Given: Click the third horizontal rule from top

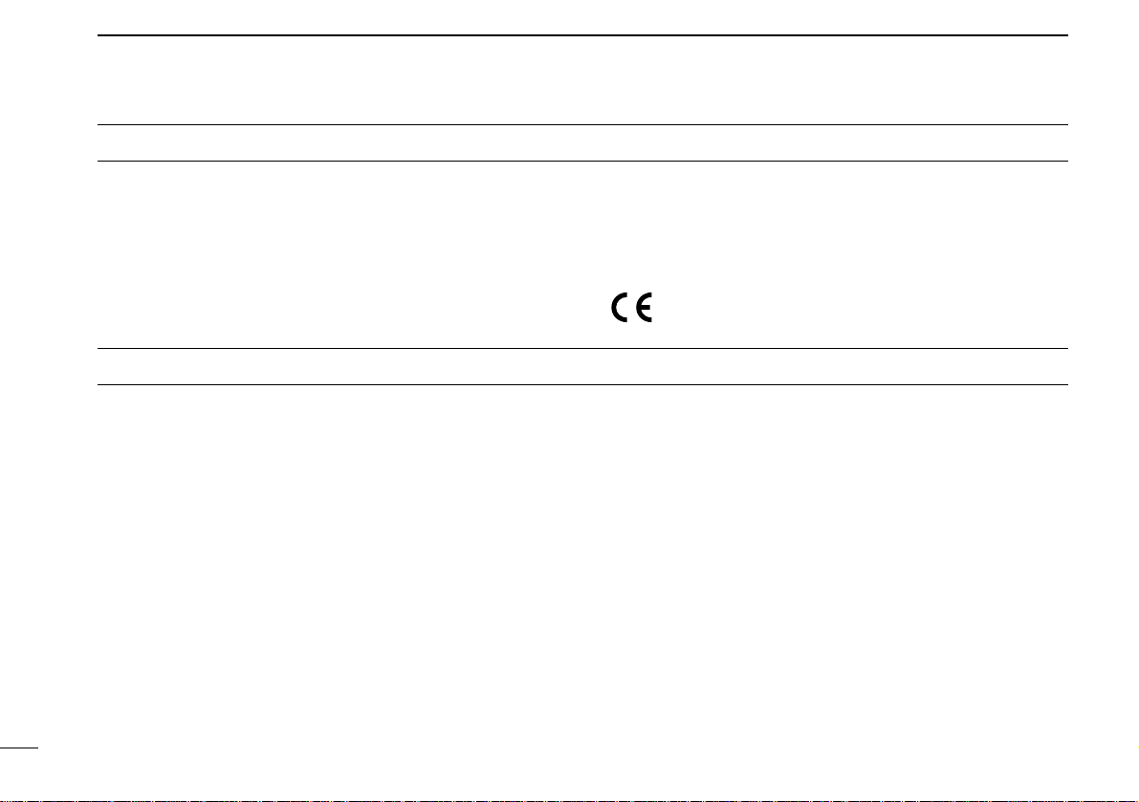Looking at the screenshot, I should pyautogui.click(x=582, y=162).
